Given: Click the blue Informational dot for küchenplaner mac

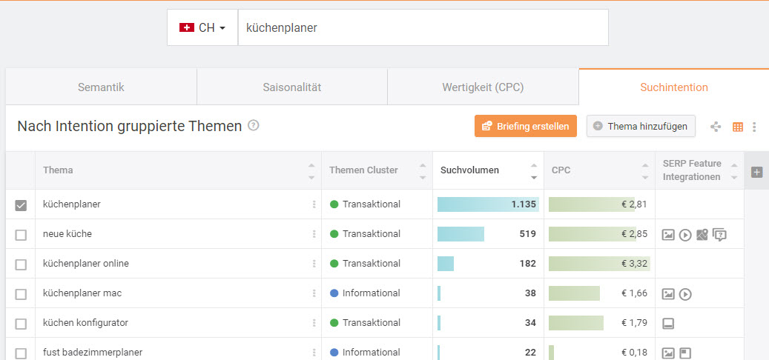Looking at the screenshot, I should pos(334,293).
